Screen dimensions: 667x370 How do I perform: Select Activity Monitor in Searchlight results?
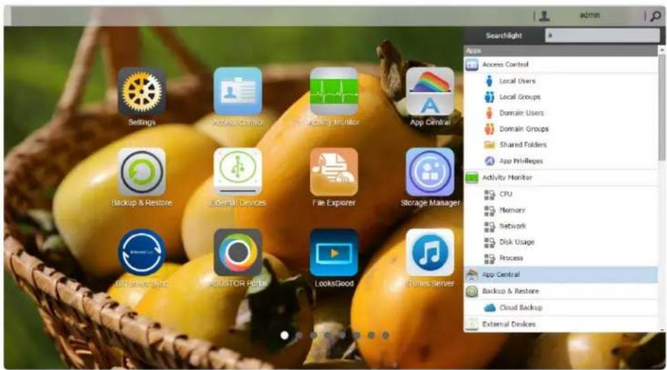tap(561, 178)
